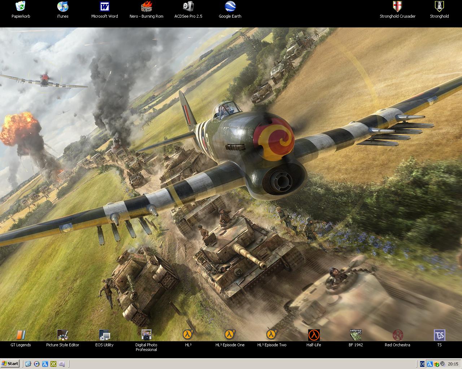462x369 pixels.
Task: Open the volume speaker tray icon
Action: coord(442,364)
